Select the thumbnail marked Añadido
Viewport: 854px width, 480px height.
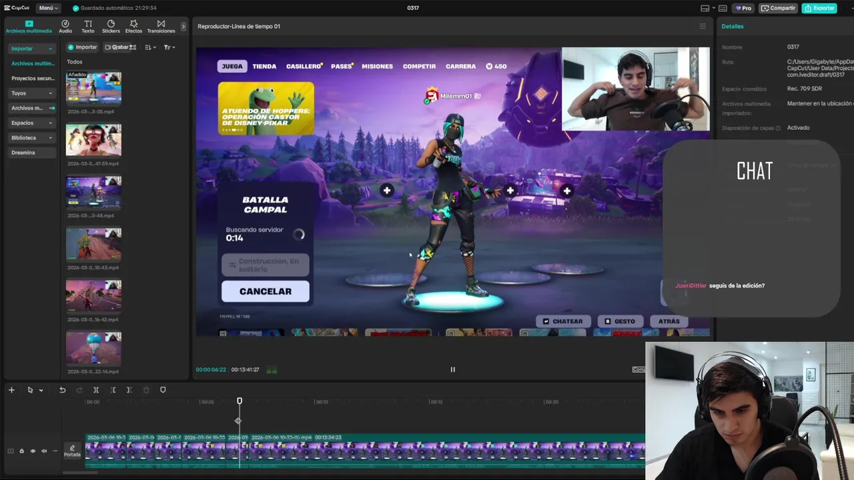pos(93,88)
